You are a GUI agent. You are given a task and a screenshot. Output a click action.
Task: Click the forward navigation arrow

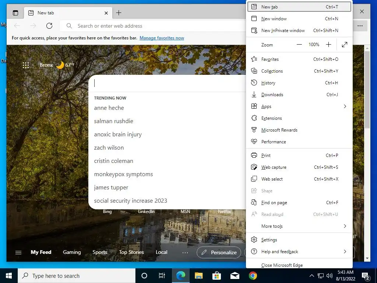tap(33, 26)
